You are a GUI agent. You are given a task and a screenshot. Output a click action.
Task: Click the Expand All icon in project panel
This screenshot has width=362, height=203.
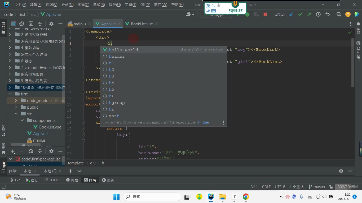coord(31,24)
